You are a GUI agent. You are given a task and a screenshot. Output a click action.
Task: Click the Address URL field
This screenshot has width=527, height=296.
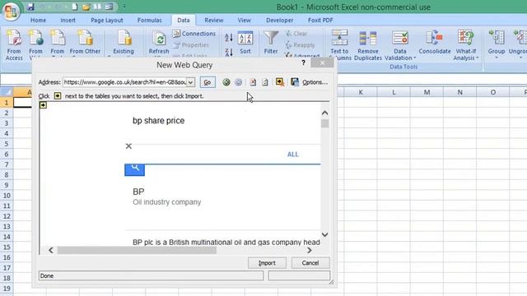[124, 82]
